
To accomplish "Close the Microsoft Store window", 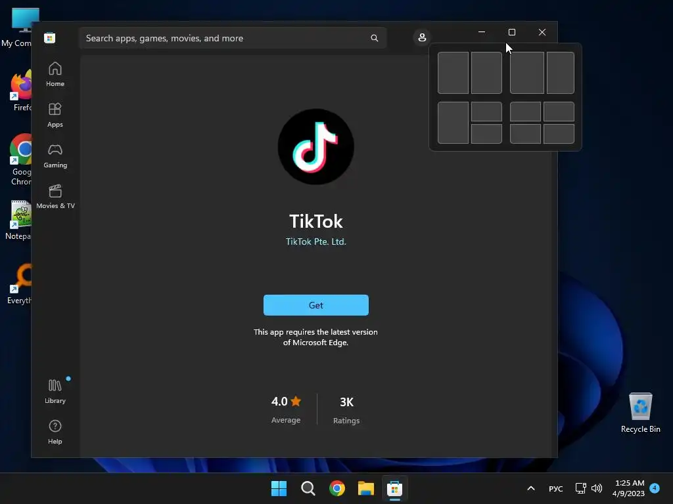I will (x=542, y=32).
